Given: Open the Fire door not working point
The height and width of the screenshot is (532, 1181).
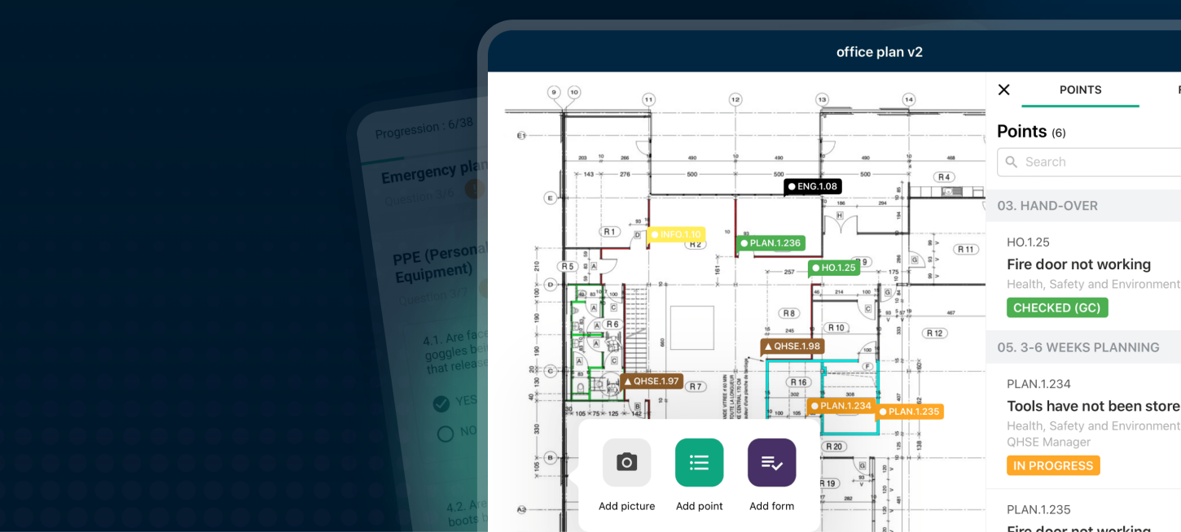Looking at the screenshot, I should [1078, 264].
